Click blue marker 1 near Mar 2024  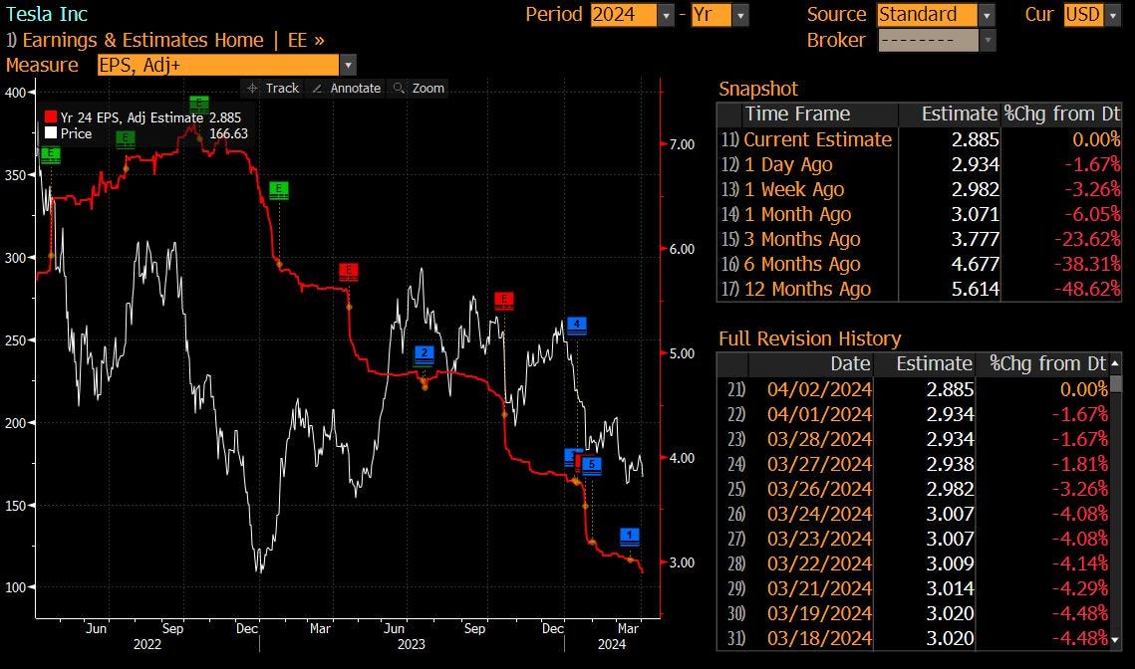pos(629,536)
